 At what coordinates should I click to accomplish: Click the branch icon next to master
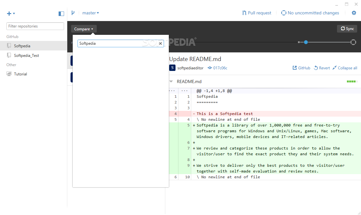(x=73, y=13)
